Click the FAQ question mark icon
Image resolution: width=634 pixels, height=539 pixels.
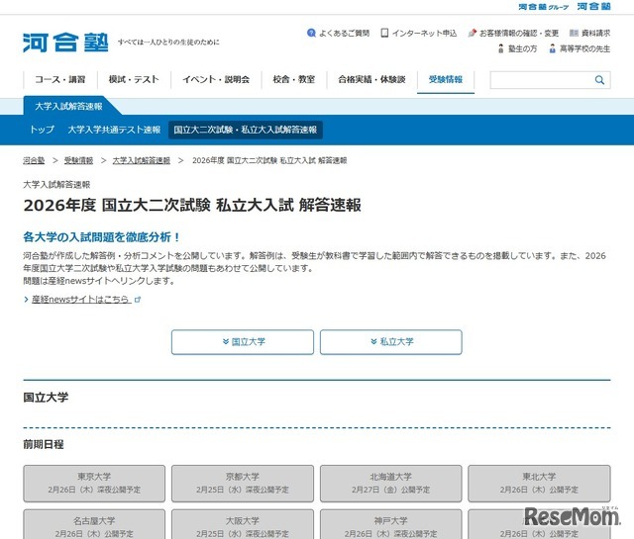point(311,33)
